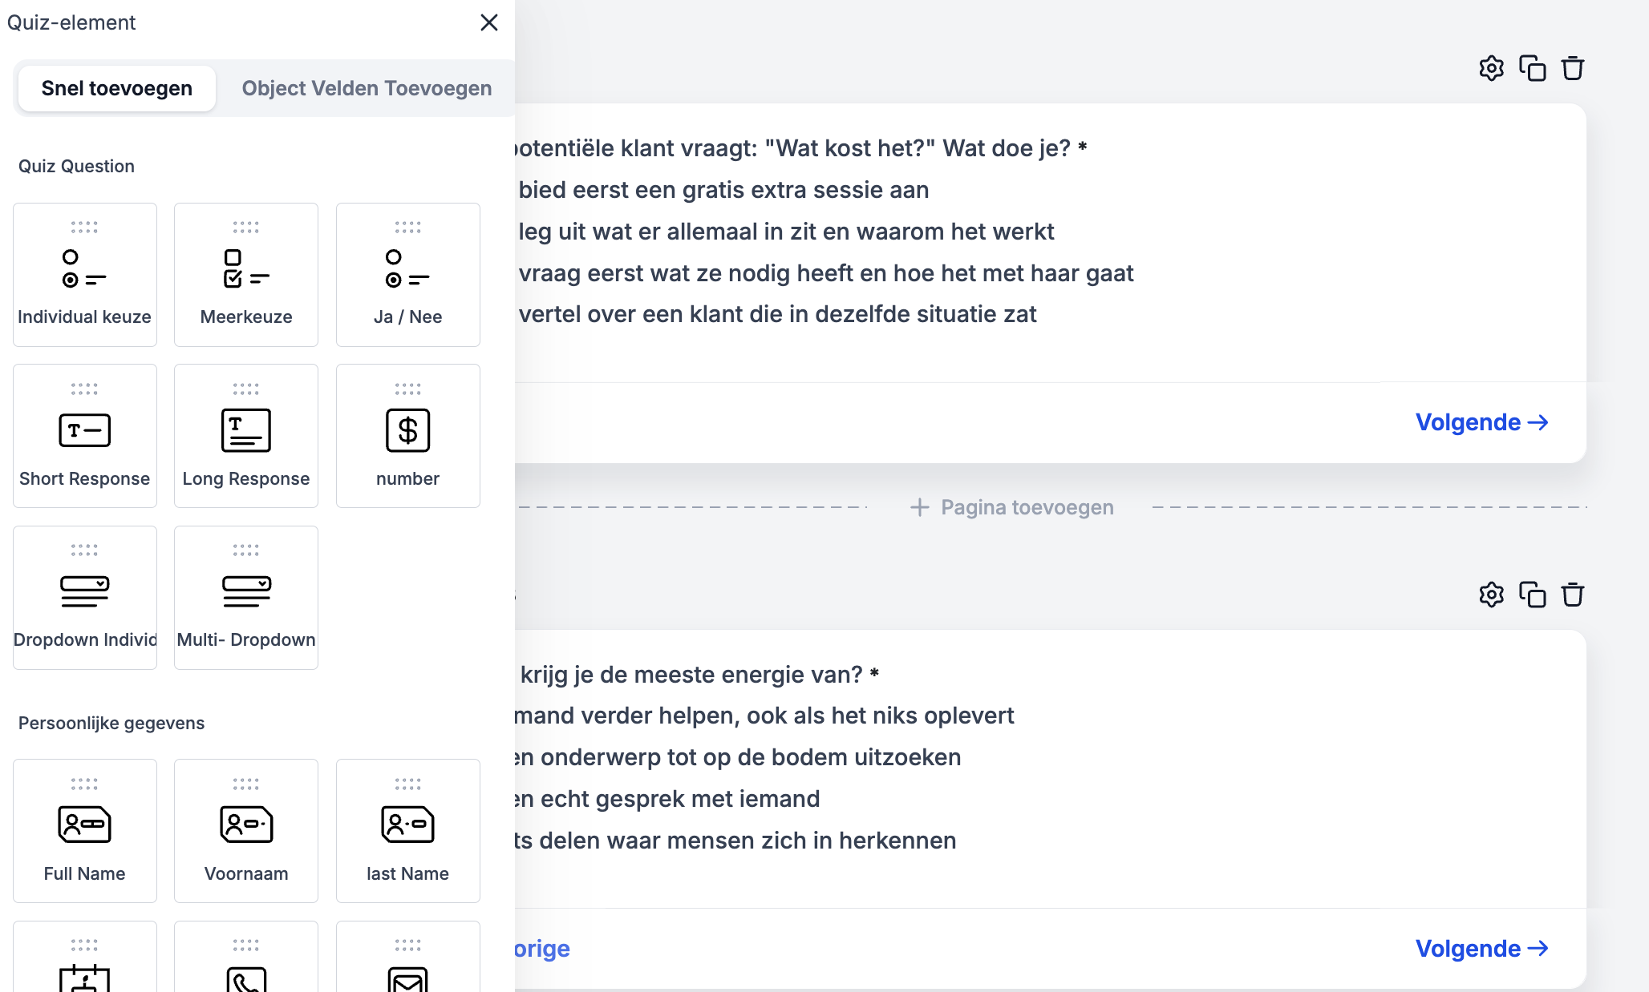Click Pagina toevoegen between pages
This screenshot has height=992, width=1649.
click(x=1011, y=507)
